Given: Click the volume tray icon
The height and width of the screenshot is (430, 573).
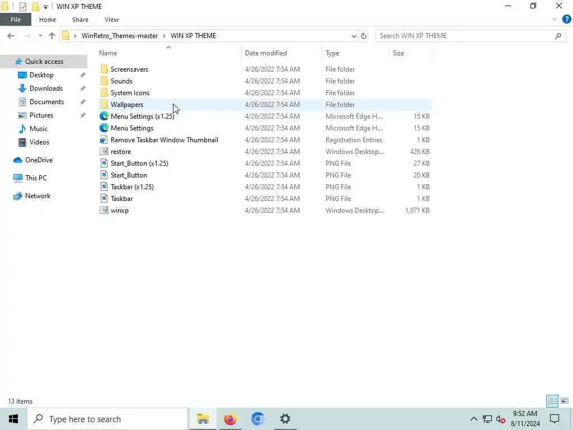Looking at the screenshot, I should click(501, 419).
